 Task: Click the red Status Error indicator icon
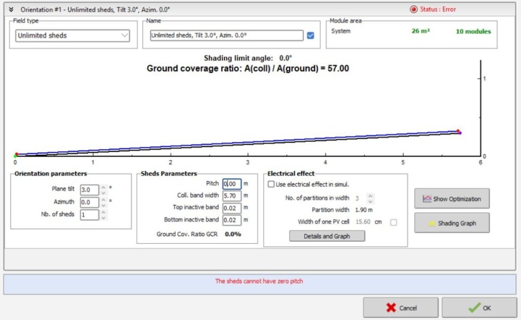(414, 9)
